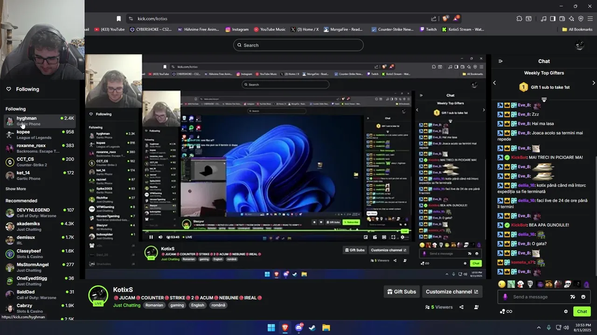This screenshot has height=335, width=597.
Task: Open the Instagram bookmark
Action: 237,29
